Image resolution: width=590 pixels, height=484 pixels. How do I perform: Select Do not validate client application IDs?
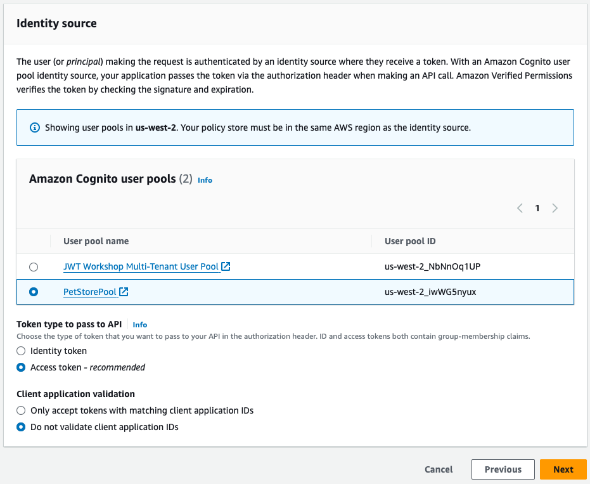pos(21,427)
